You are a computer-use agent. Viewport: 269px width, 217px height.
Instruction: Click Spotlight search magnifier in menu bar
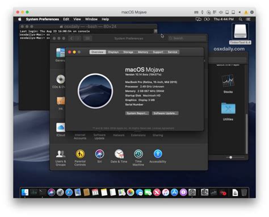pos(241,19)
